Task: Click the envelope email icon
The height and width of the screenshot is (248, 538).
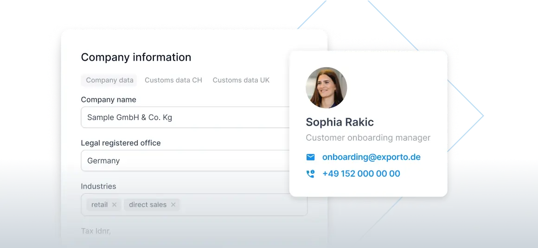Action: click(310, 157)
